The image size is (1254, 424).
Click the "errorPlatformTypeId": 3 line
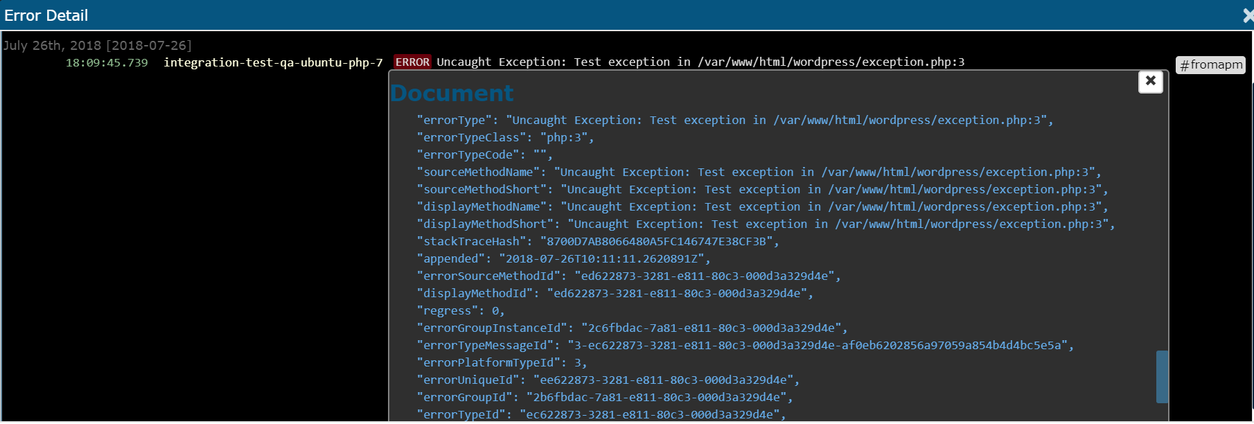tap(502, 363)
